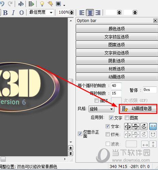Toggle the 仅显示正面 checkbox
158x170 pixels.
point(80,134)
